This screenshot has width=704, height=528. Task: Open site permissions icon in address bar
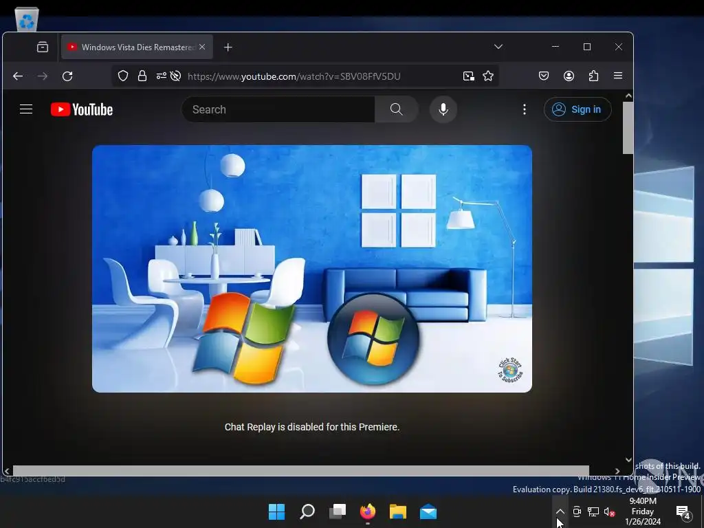pyautogui.click(x=161, y=76)
